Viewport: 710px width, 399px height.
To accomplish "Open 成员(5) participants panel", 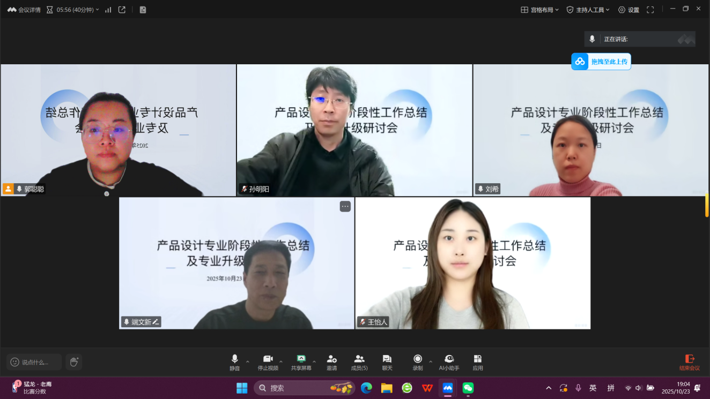I will tap(359, 362).
